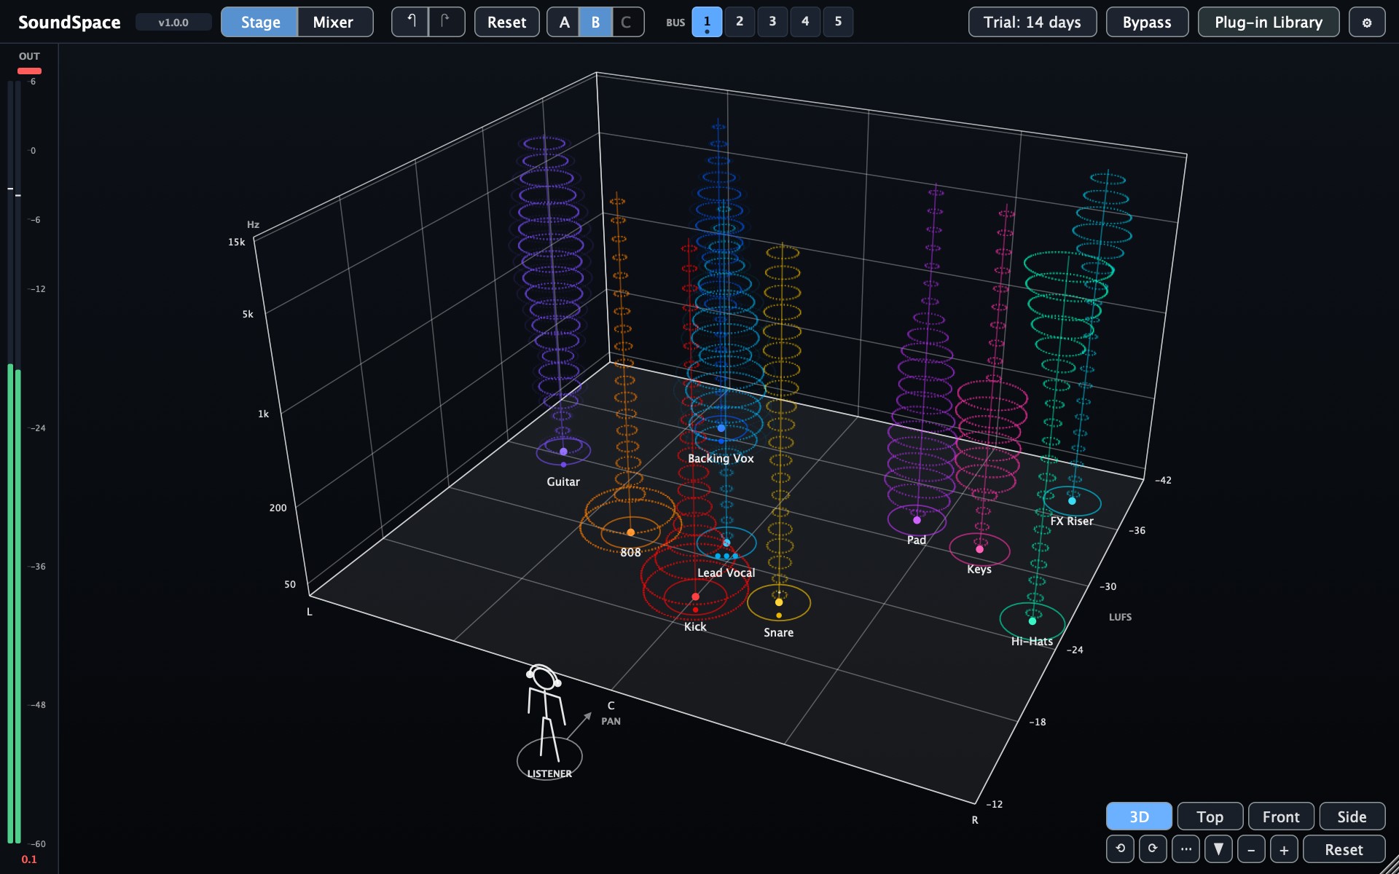Select the Lead Vocal source dot

(726, 543)
